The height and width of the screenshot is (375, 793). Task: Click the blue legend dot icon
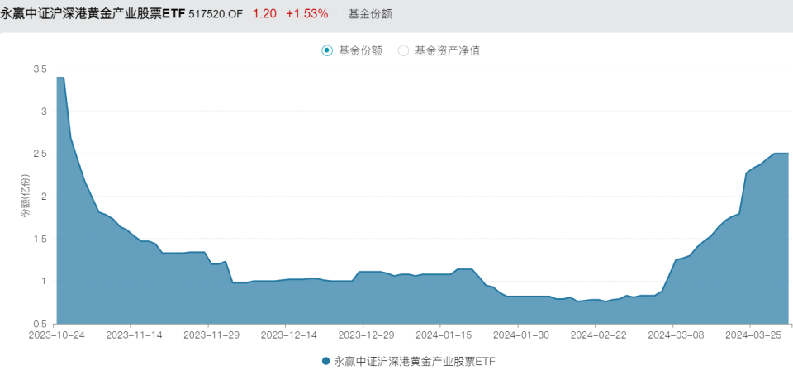point(326,361)
